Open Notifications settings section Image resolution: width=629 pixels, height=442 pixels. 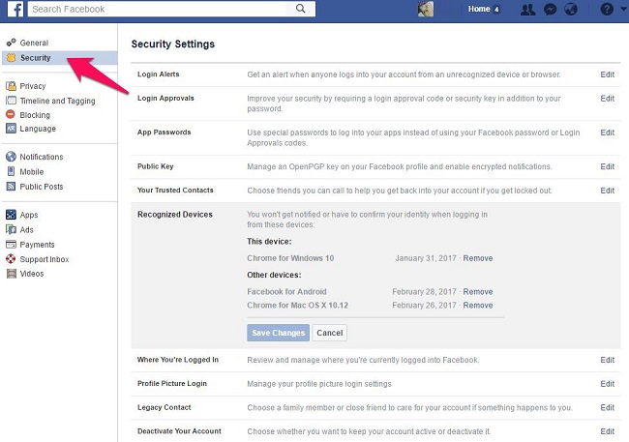click(42, 157)
